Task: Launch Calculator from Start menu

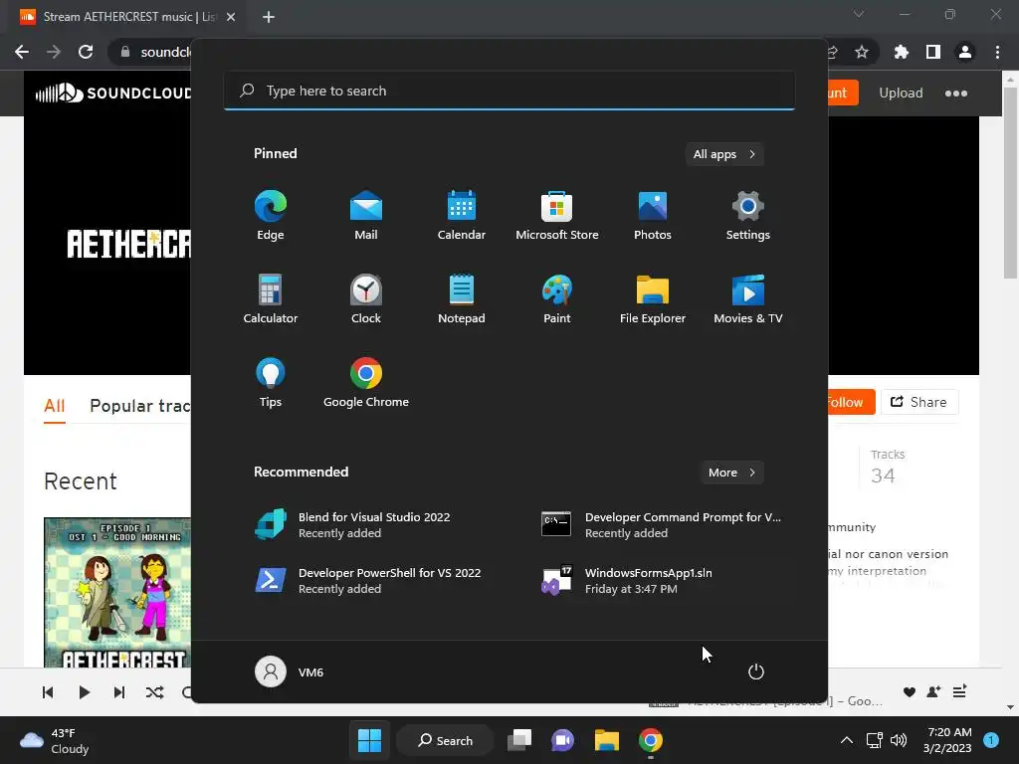Action: coord(271,298)
